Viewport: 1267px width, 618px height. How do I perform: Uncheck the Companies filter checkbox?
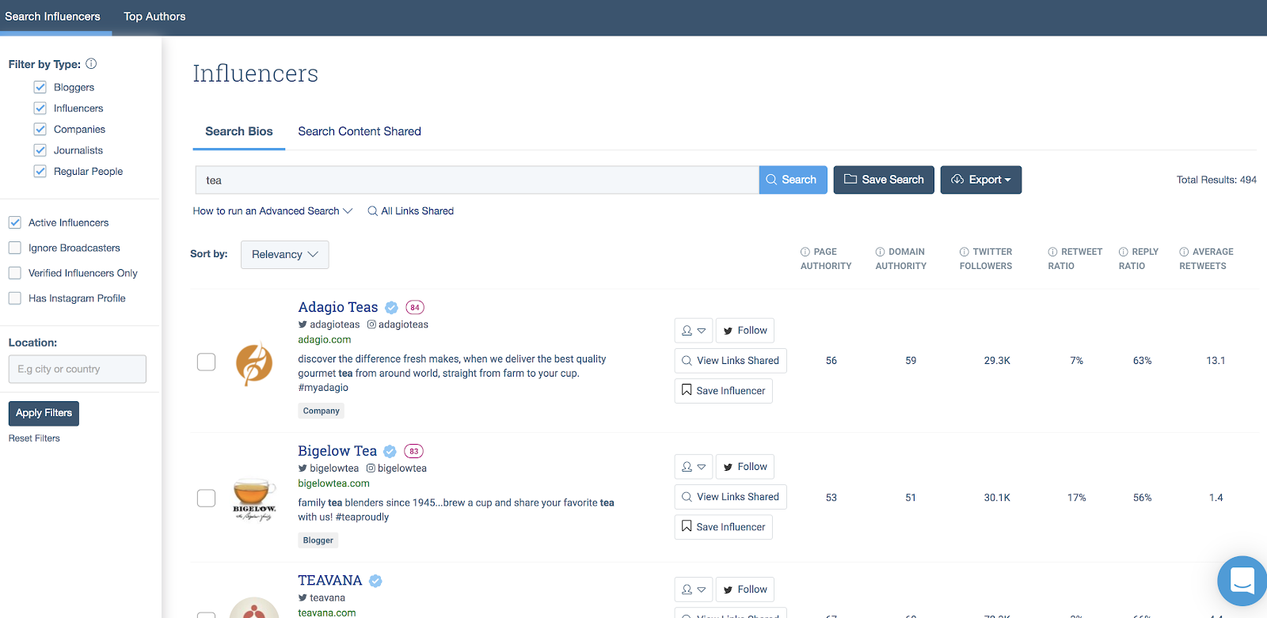pyautogui.click(x=40, y=129)
